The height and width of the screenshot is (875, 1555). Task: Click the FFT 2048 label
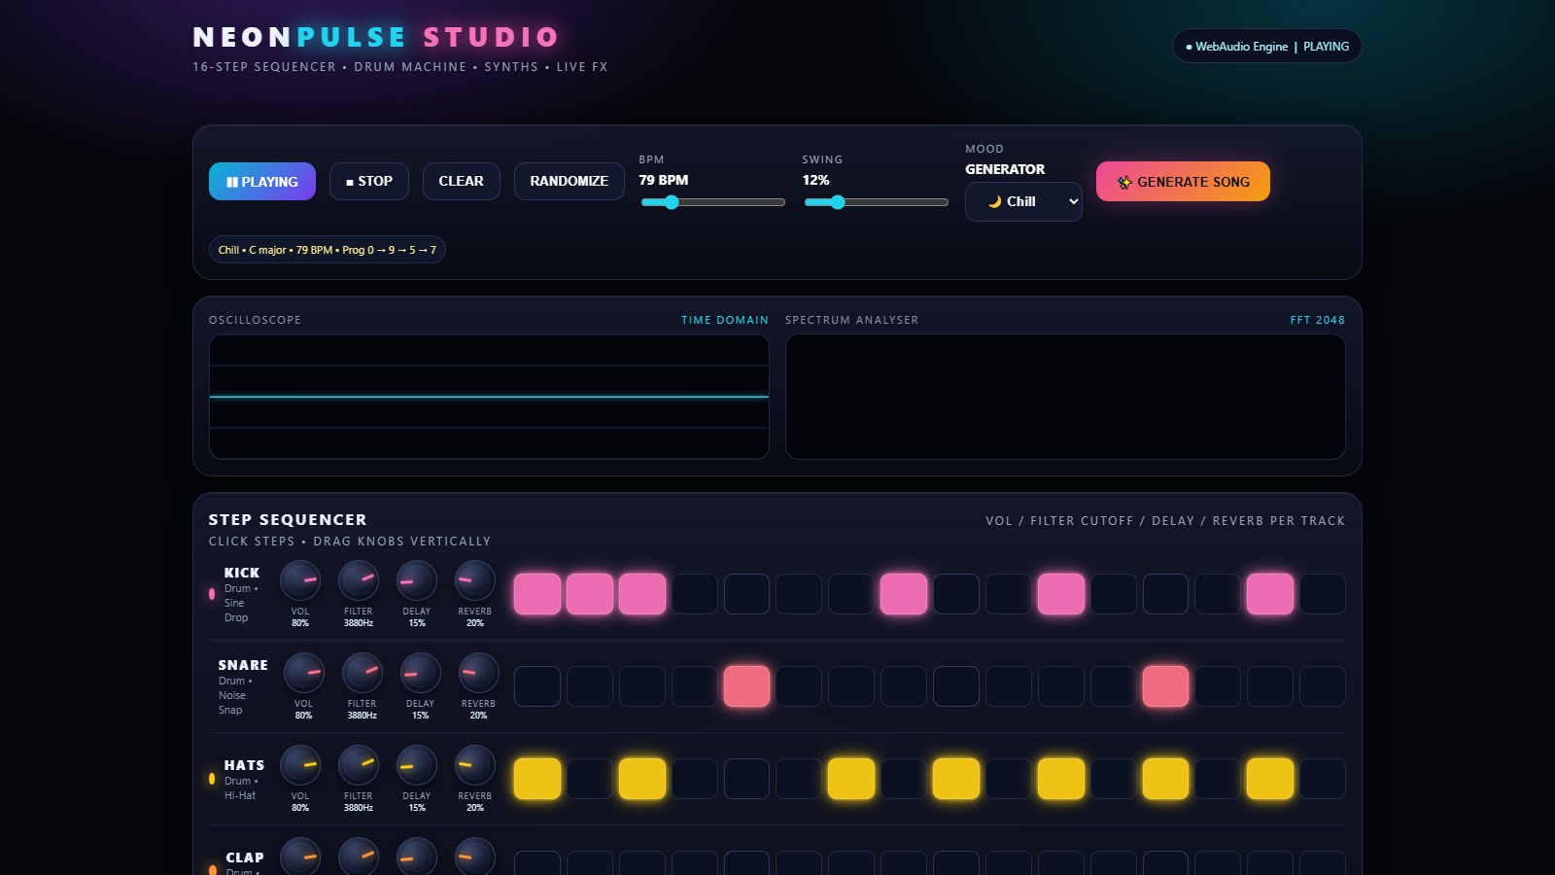(x=1318, y=320)
